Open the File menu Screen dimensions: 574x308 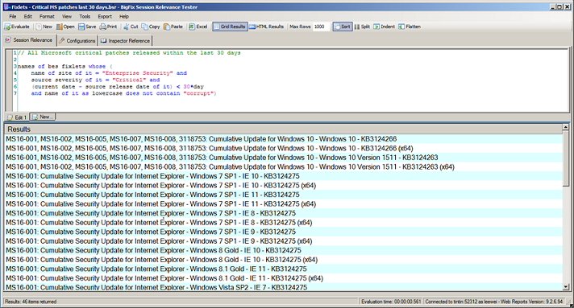(x=13, y=16)
